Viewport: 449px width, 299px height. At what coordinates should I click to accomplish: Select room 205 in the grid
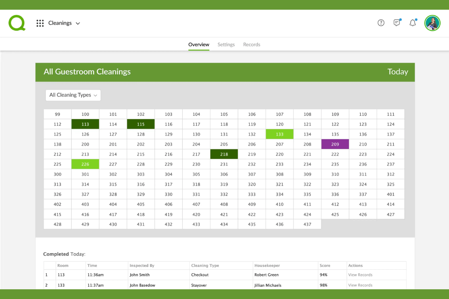pyautogui.click(x=224, y=144)
